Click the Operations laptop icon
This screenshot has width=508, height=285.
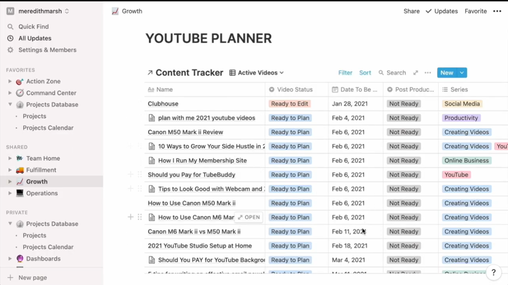[x=20, y=193]
